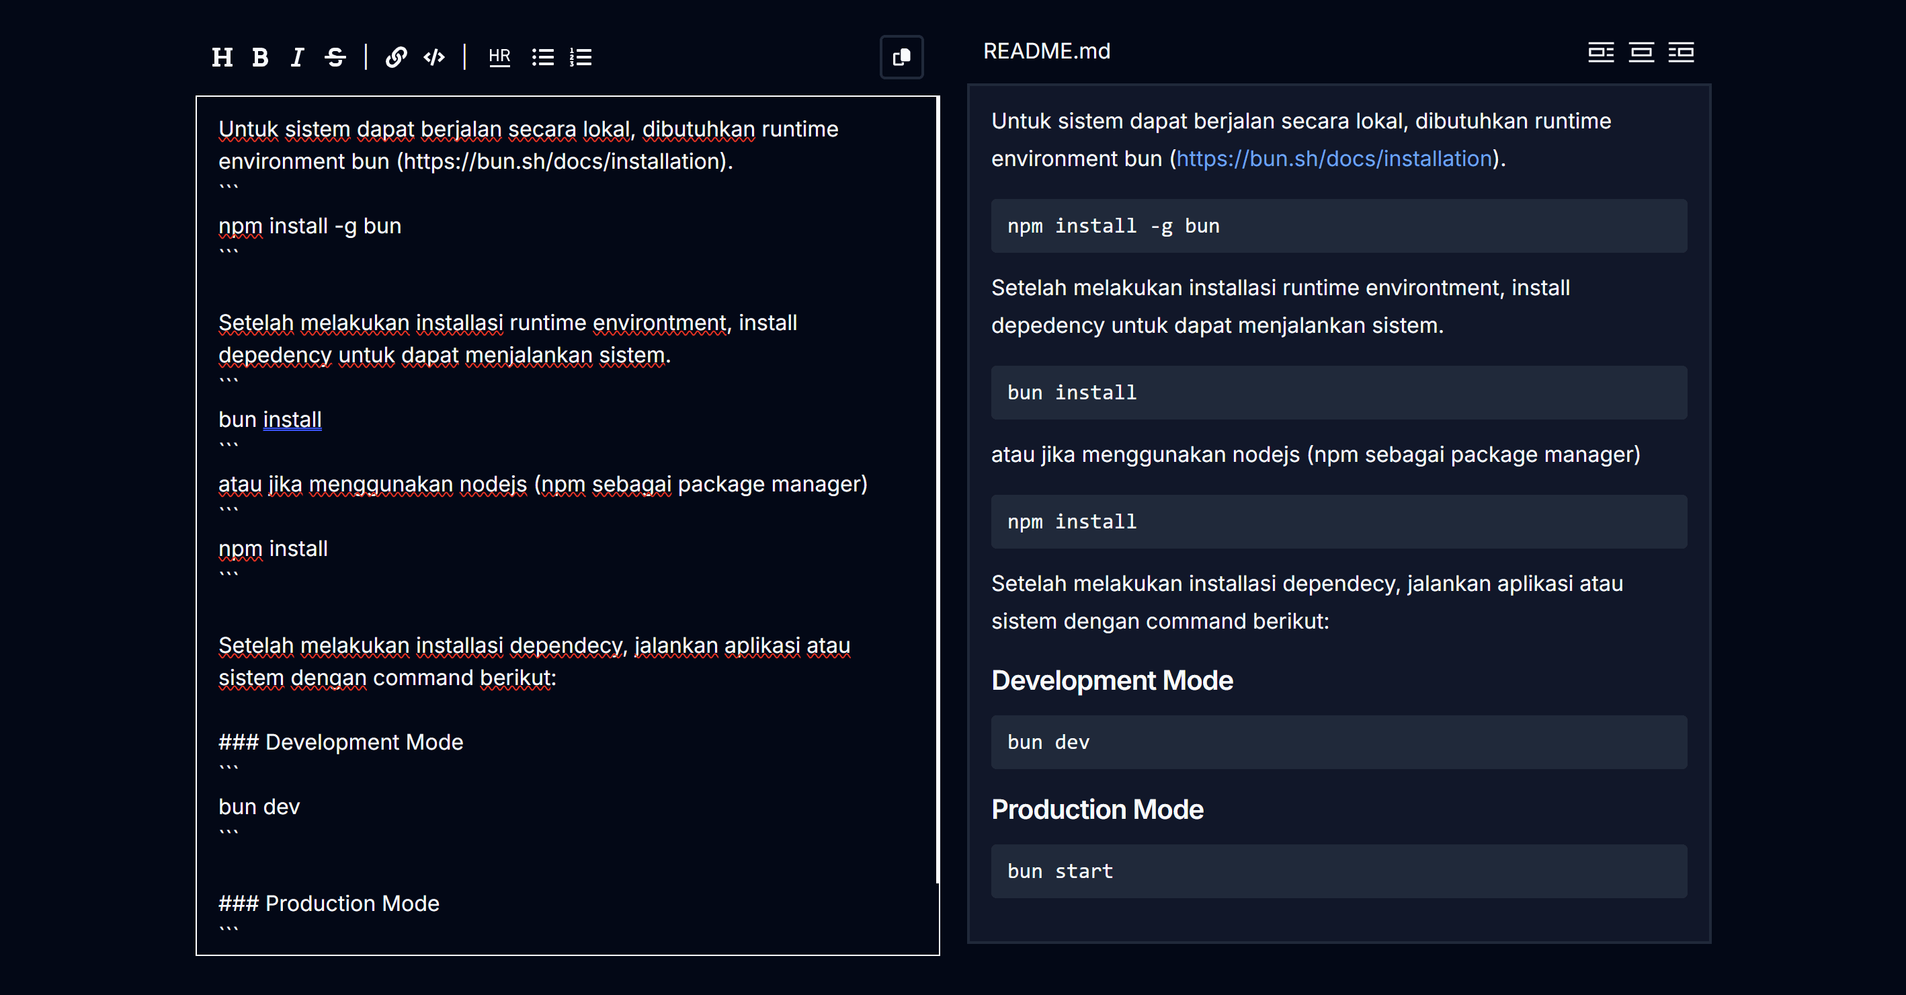Click the 'bun dev' line in the editor
1906x995 pixels.
click(x=259, y=806)
